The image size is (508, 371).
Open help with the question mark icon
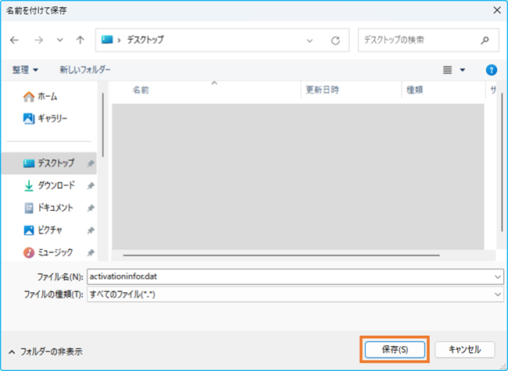tap(491, 70)
